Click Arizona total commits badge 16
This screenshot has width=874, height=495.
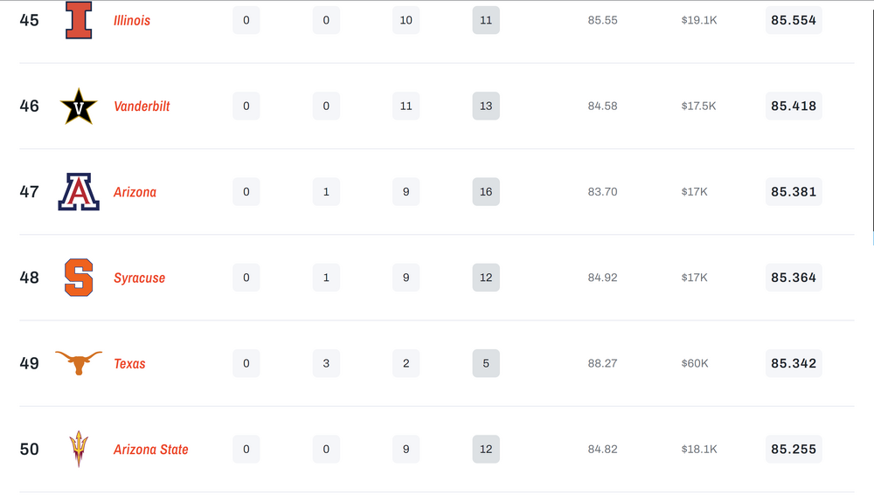486,192
